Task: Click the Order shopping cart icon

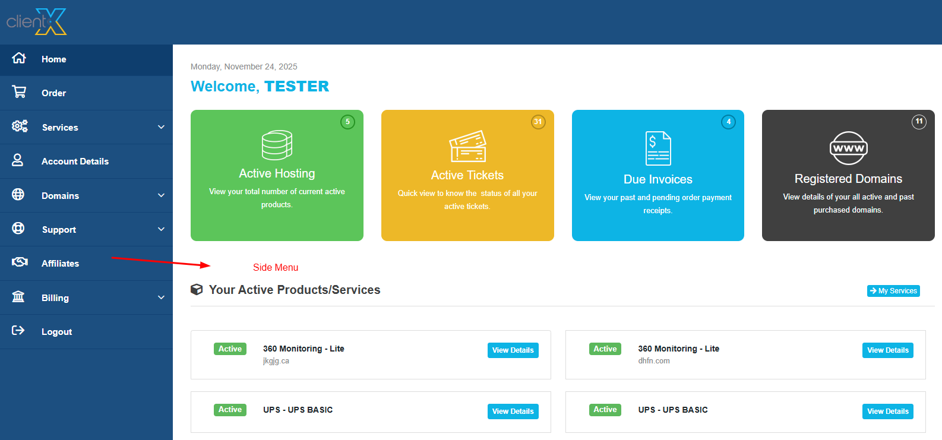Action: 19,92
